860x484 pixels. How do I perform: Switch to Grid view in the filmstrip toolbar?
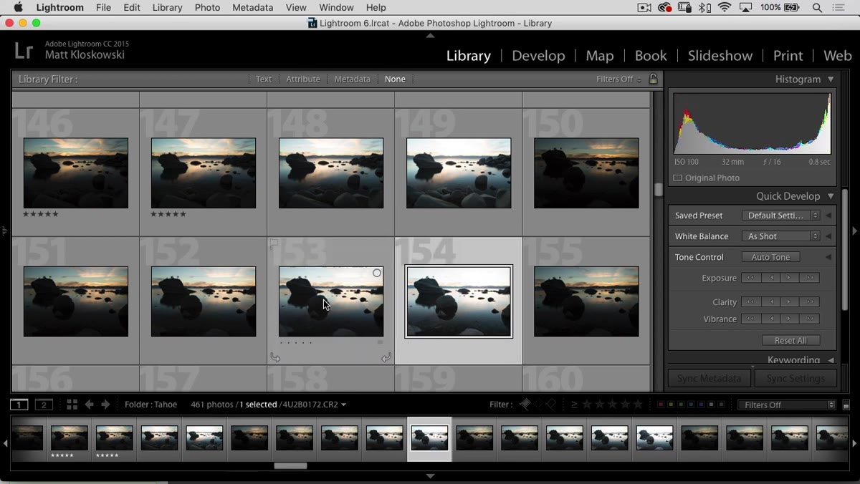coord(72,405)
